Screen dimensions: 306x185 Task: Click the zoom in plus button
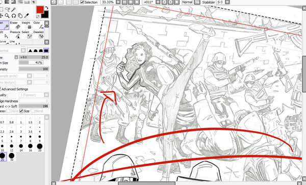(131, 2)
